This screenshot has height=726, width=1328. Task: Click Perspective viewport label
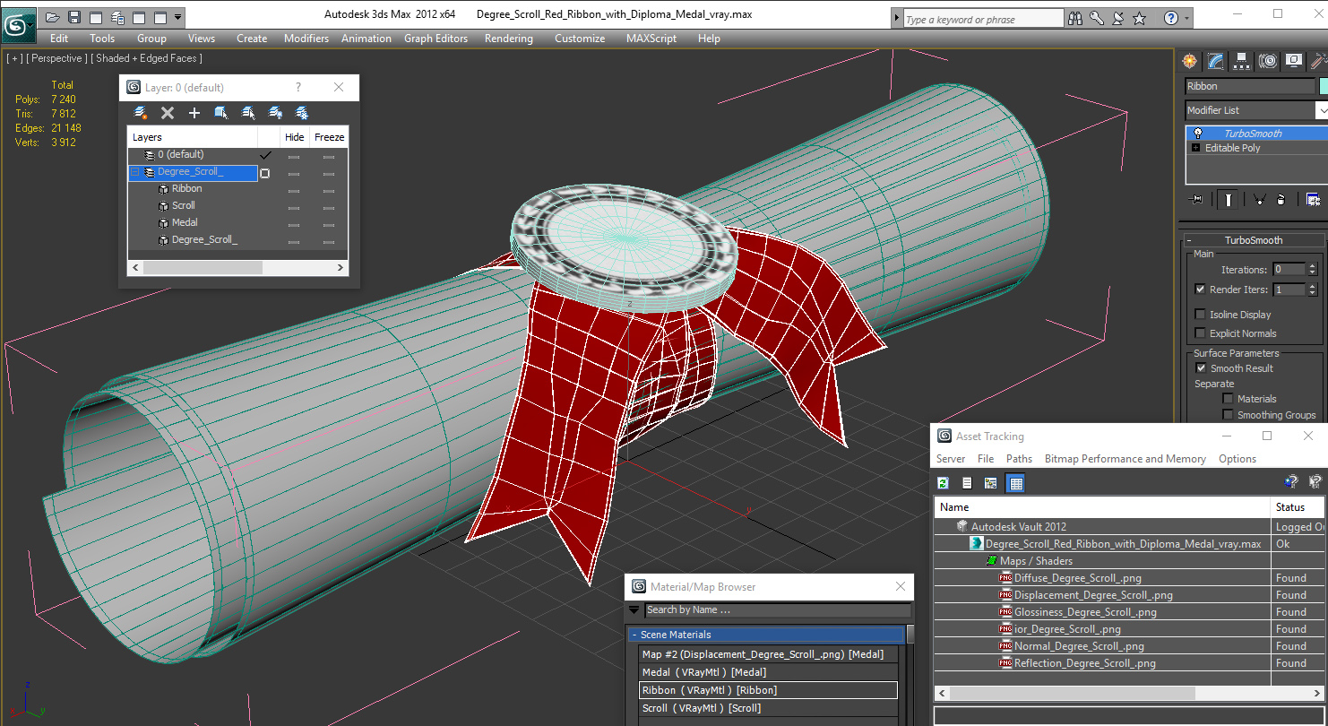coord(57,58)
